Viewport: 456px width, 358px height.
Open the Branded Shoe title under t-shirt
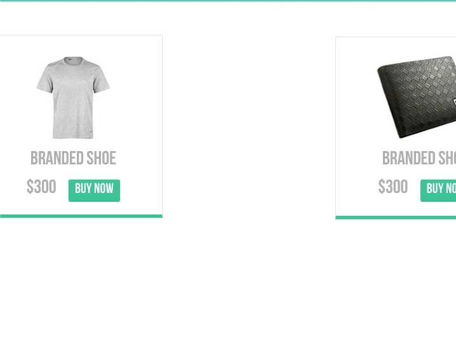(73, 158)
